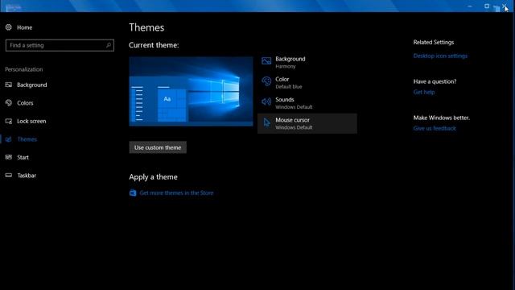Click the current theme preview thumbnail
This screenshot has height=290, width=515.
(191, 91)
